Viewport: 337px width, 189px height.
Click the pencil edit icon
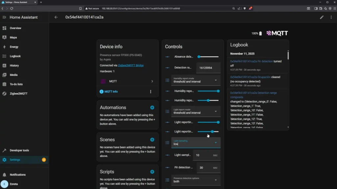[322, 17]
